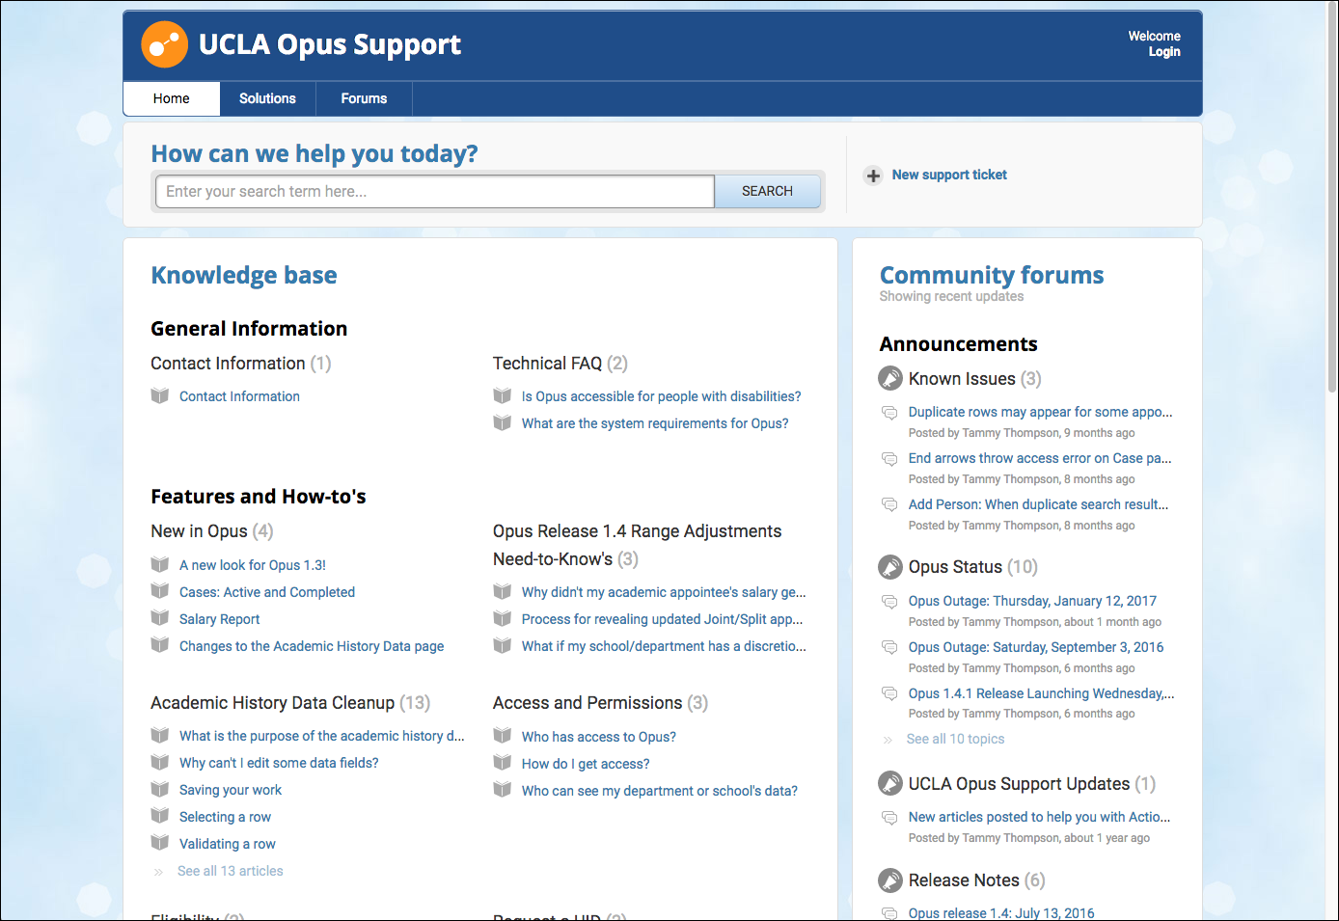This screenshot has height=921, width=1339.
Task: Open the Academic History Data Cleanup folder
Action: (x=273, y=703)
